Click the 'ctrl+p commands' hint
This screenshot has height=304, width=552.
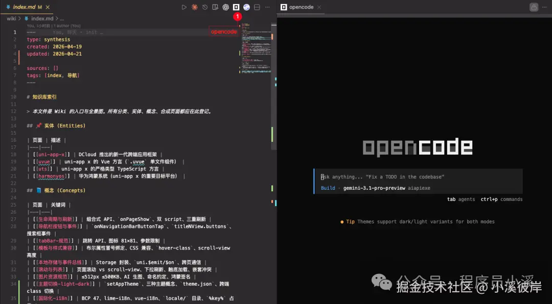502,199
